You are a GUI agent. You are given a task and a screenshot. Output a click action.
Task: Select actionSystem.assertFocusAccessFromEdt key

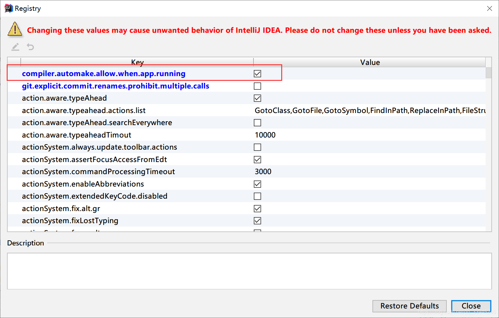click(94, 159)
